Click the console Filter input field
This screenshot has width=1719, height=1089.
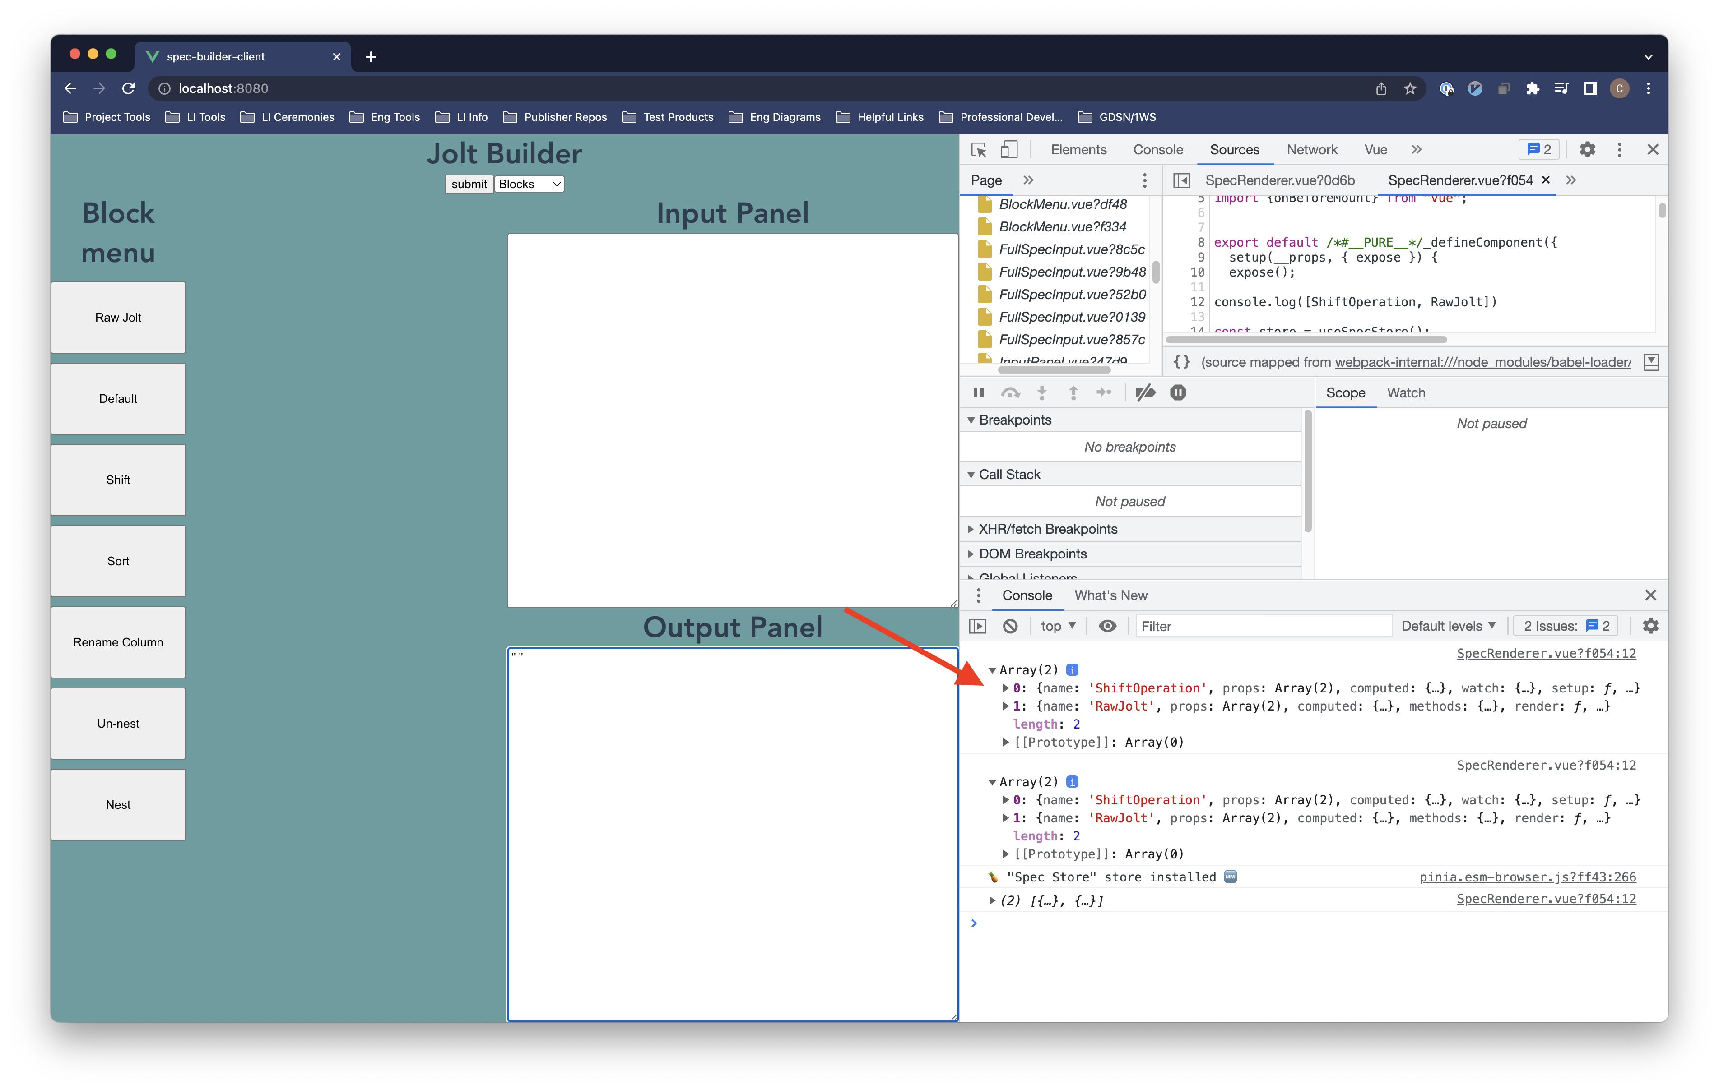[x=1263, y=626]
